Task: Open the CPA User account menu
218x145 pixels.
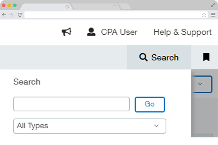Action: 112,32
